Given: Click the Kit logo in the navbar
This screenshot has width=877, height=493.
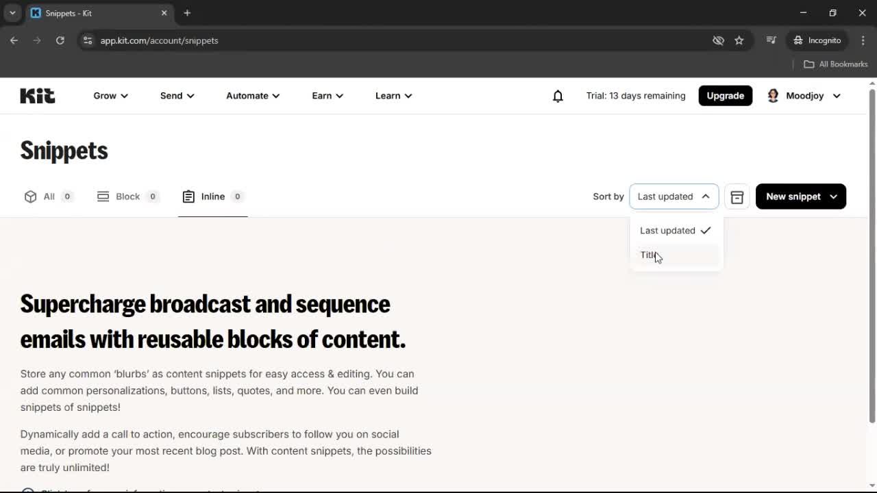Looking at the screenshot, I should click(37, 96).
